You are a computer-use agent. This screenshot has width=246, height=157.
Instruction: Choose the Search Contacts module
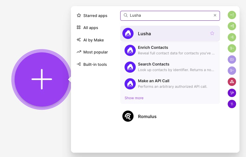point(170,67)
